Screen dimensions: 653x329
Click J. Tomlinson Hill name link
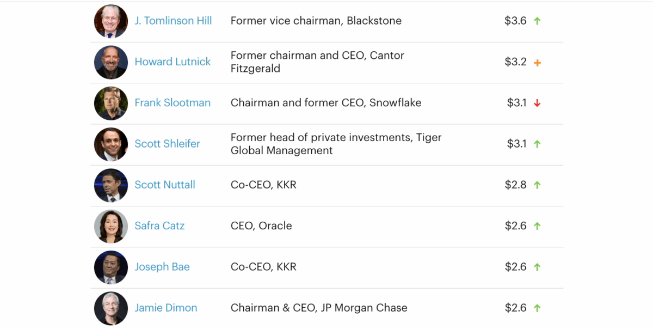[173, 21]
